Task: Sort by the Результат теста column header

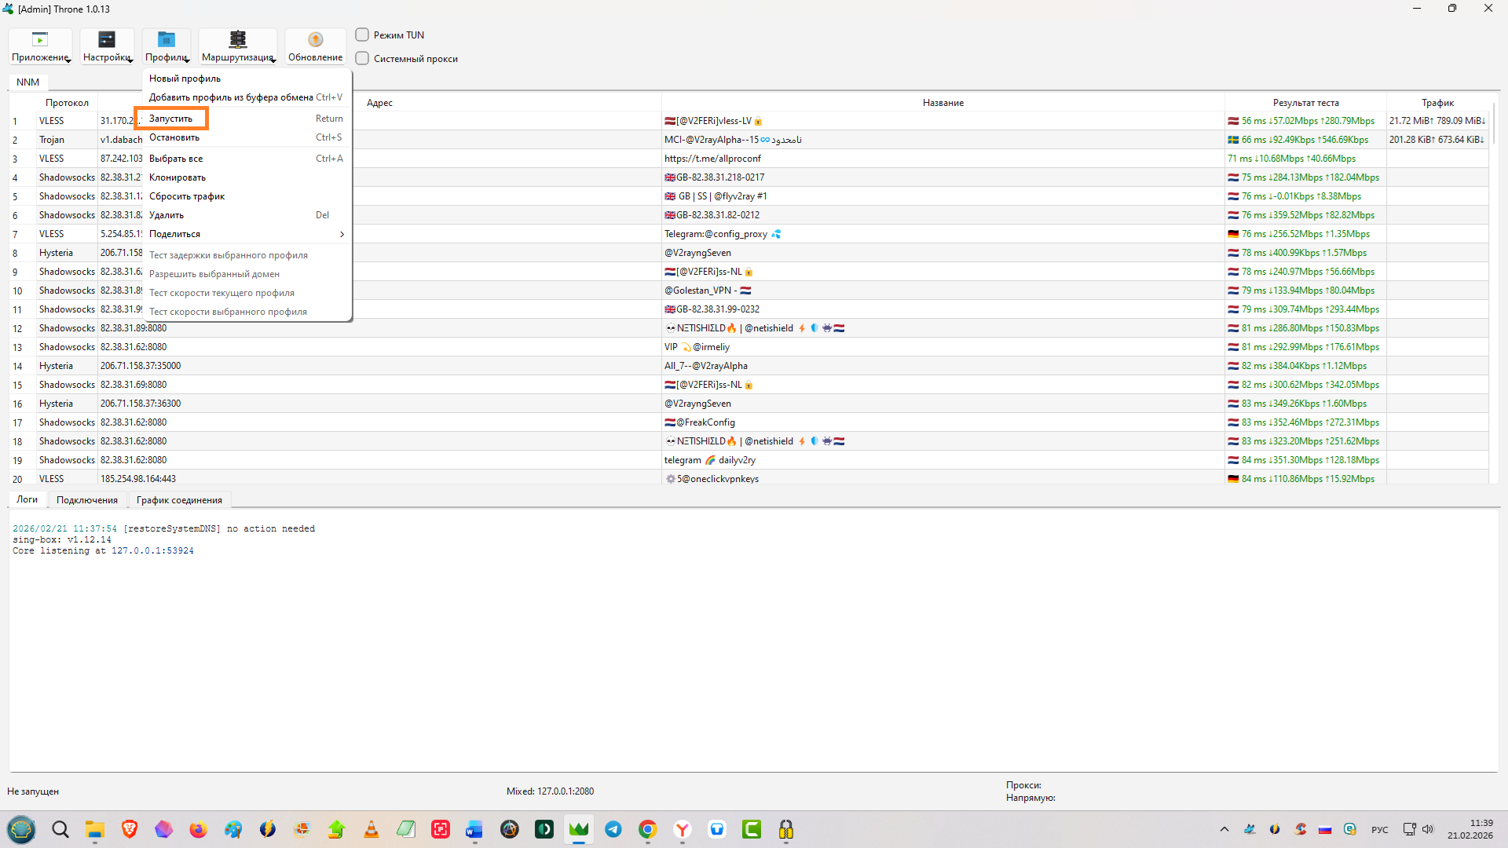Action: pos(1305,103)
